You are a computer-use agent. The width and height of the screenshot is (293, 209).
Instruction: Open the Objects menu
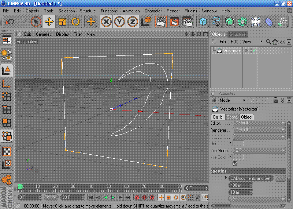pos(32,11)
